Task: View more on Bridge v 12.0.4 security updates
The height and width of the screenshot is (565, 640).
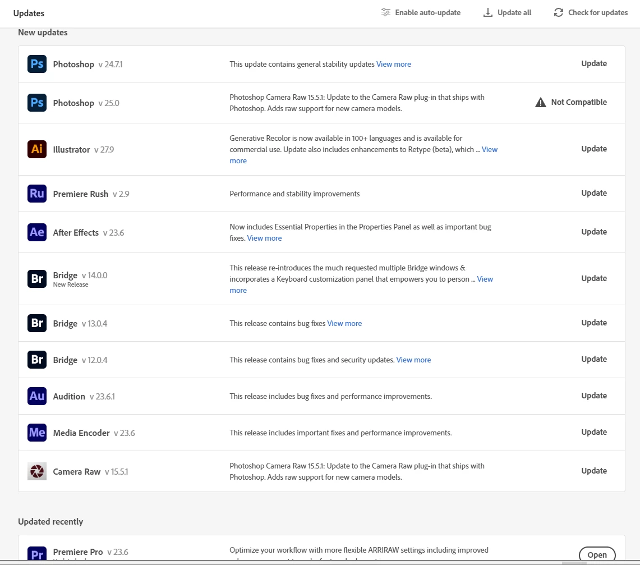Action: [x=413, y=360]
